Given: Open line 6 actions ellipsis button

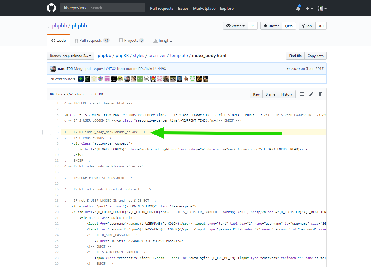Looking at the screenshot, I should [x=47, y=132].
